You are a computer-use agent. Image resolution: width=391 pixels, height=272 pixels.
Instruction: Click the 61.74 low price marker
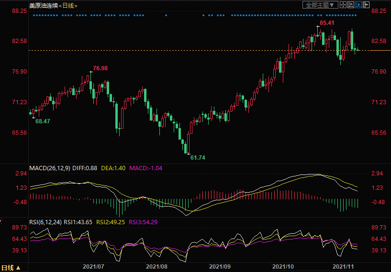point(198,157)
